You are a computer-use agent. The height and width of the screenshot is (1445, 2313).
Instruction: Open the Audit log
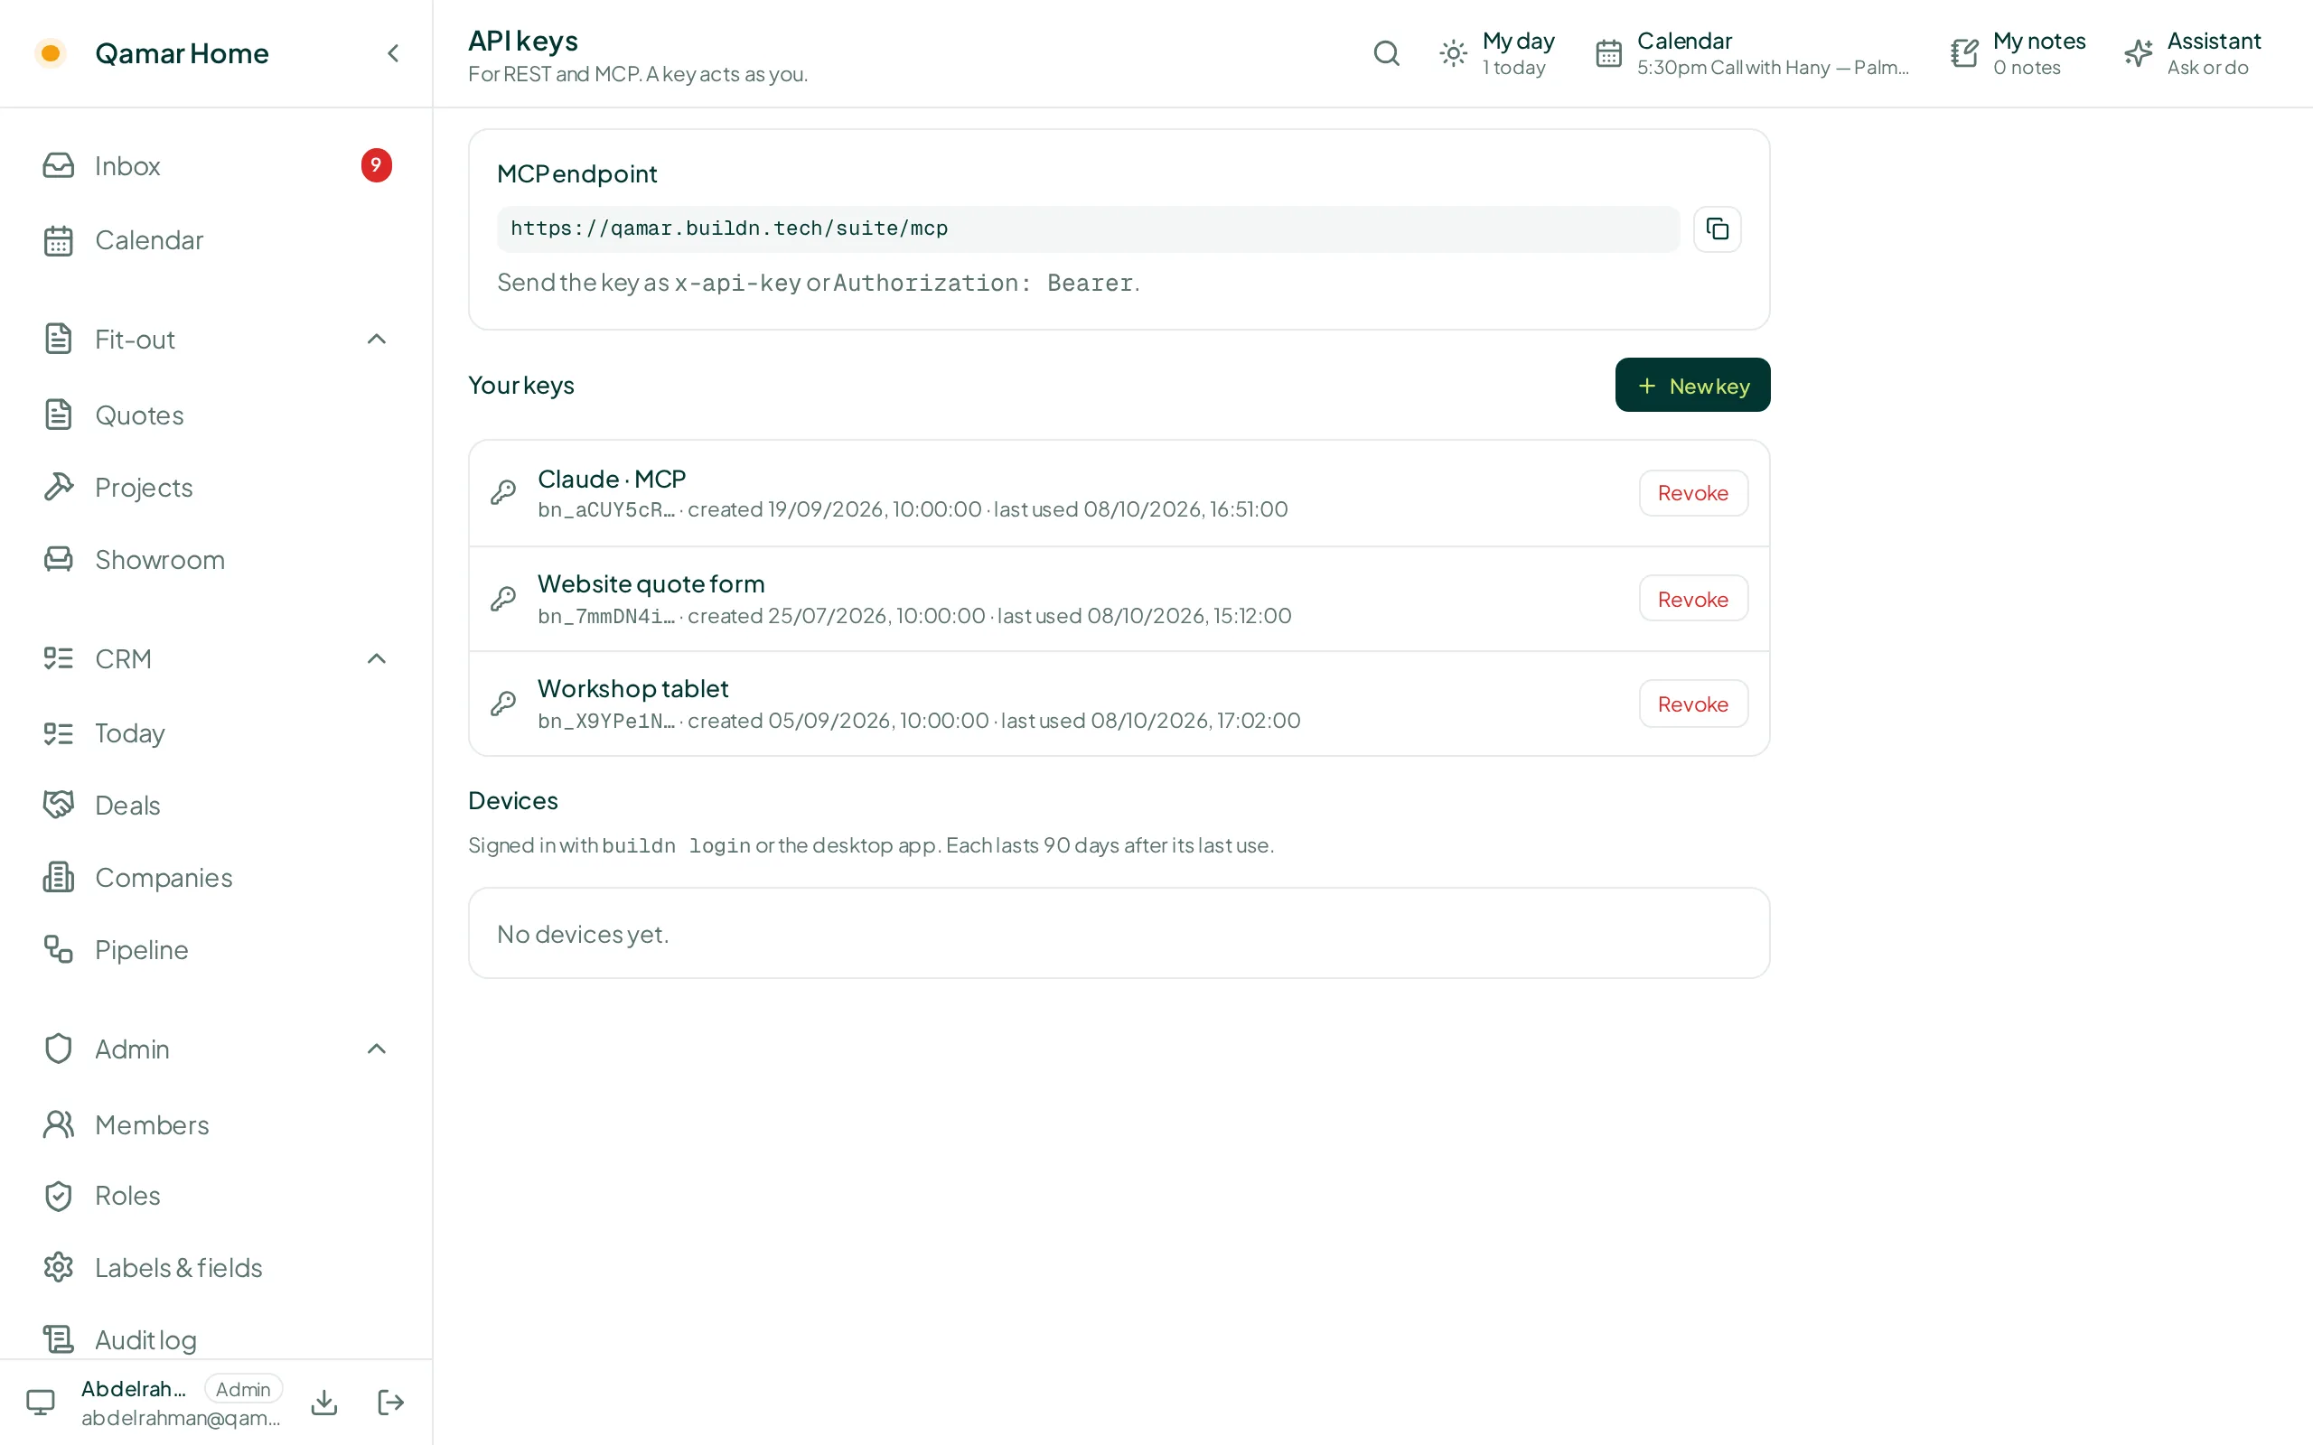(216, 1340)
